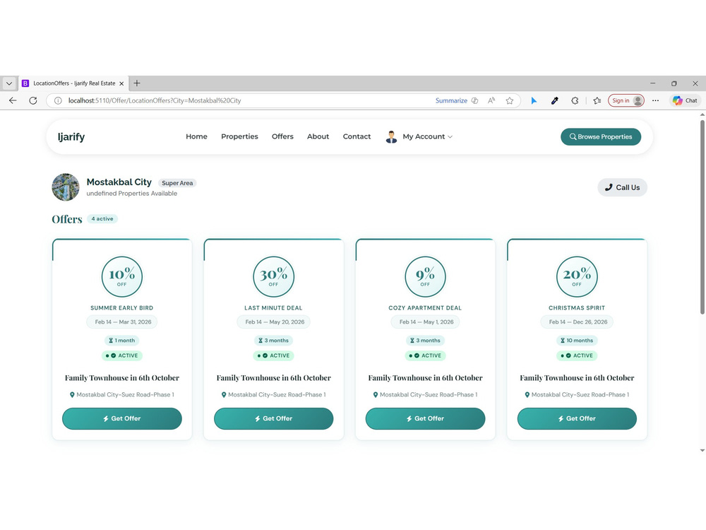The image size is (706, 530).
Task: Click the Feb 14 — May 1, 2026 date
Action: 426,322
